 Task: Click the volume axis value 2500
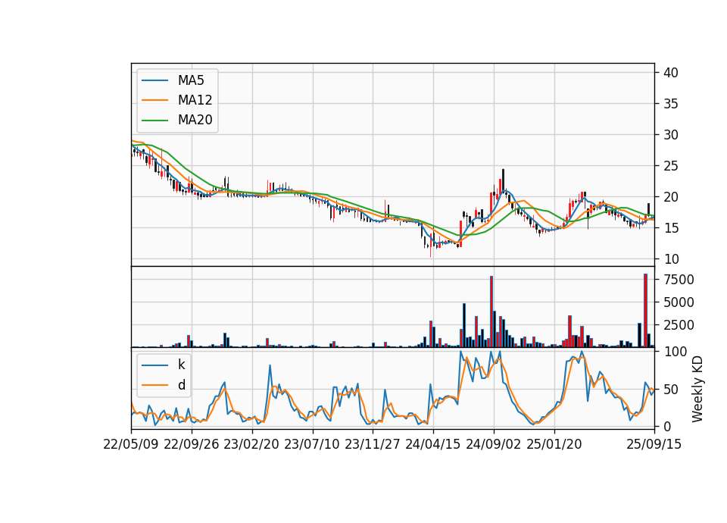point(679,325)
